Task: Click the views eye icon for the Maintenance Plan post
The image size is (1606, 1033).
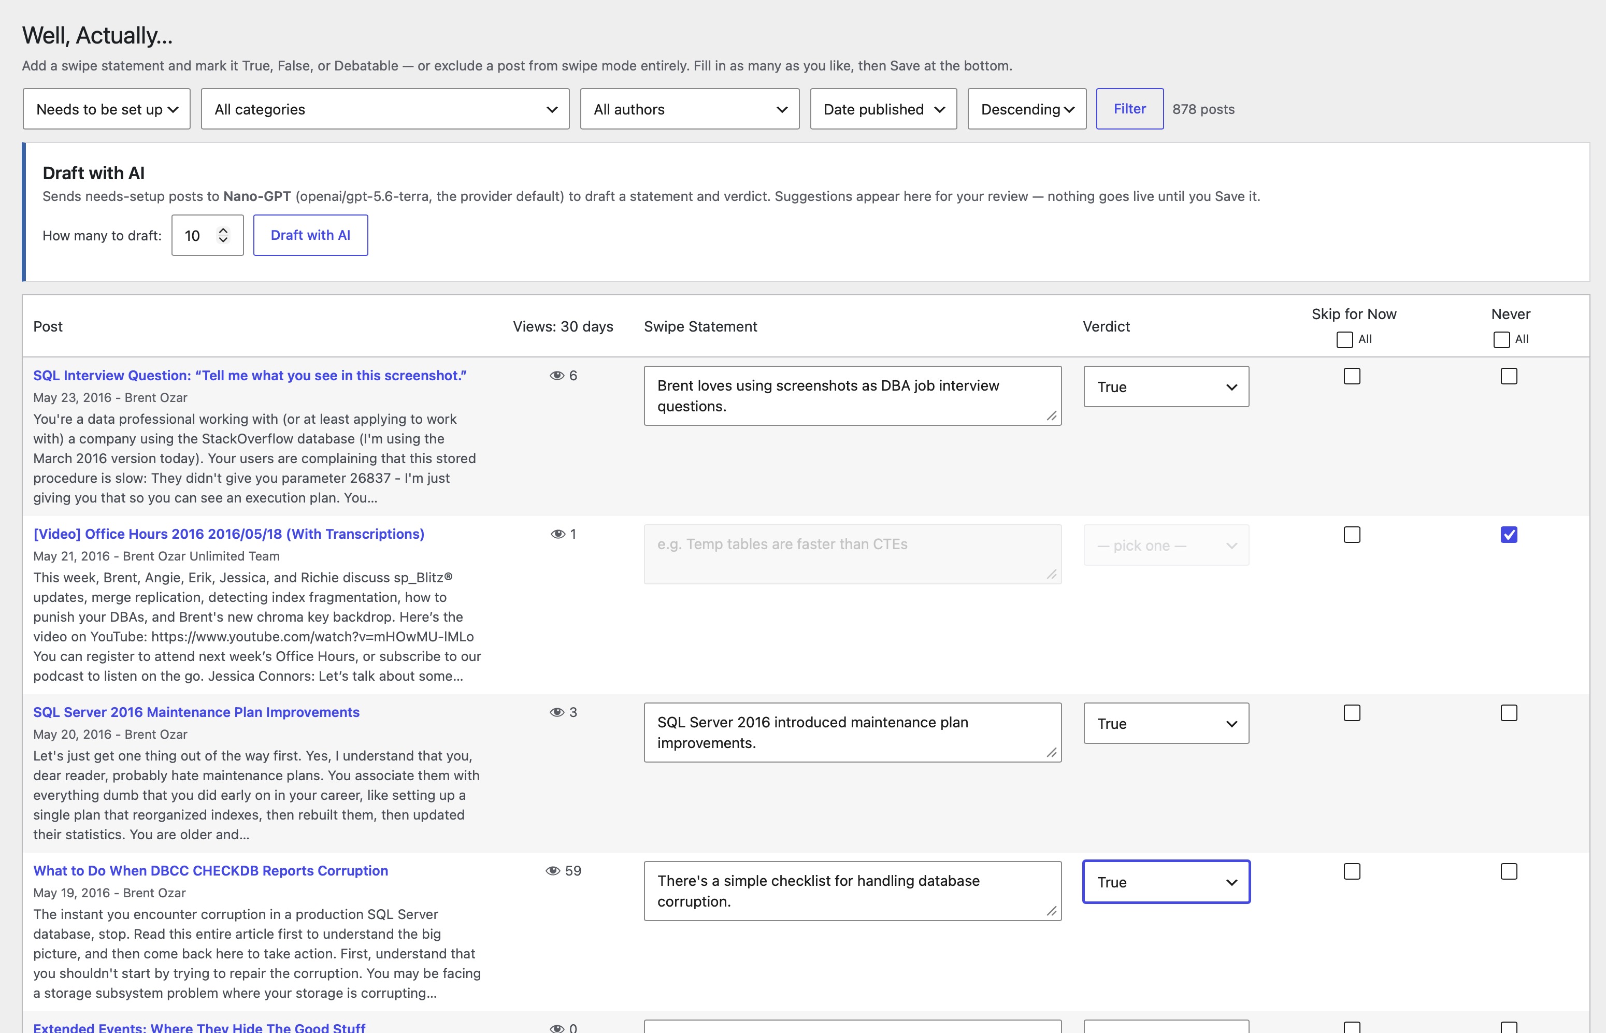Action: tap(557, 712)
